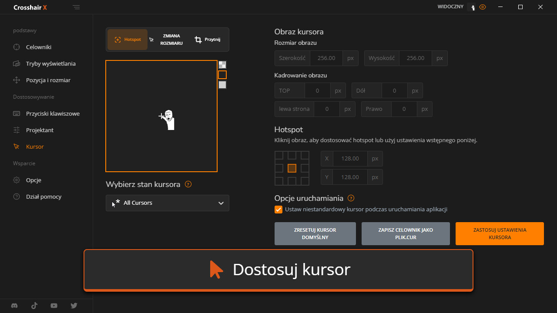This screenshot has height=313, width=557.
Task: Click the cursor preview image canvas
Action: 161,116
